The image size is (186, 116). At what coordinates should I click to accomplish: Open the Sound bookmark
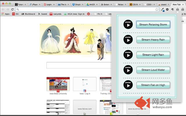point(42,14)
